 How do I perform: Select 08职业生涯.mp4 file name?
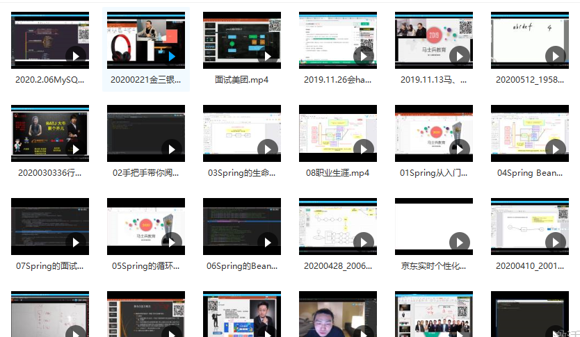pyautogui.click(x=338, y=173)
